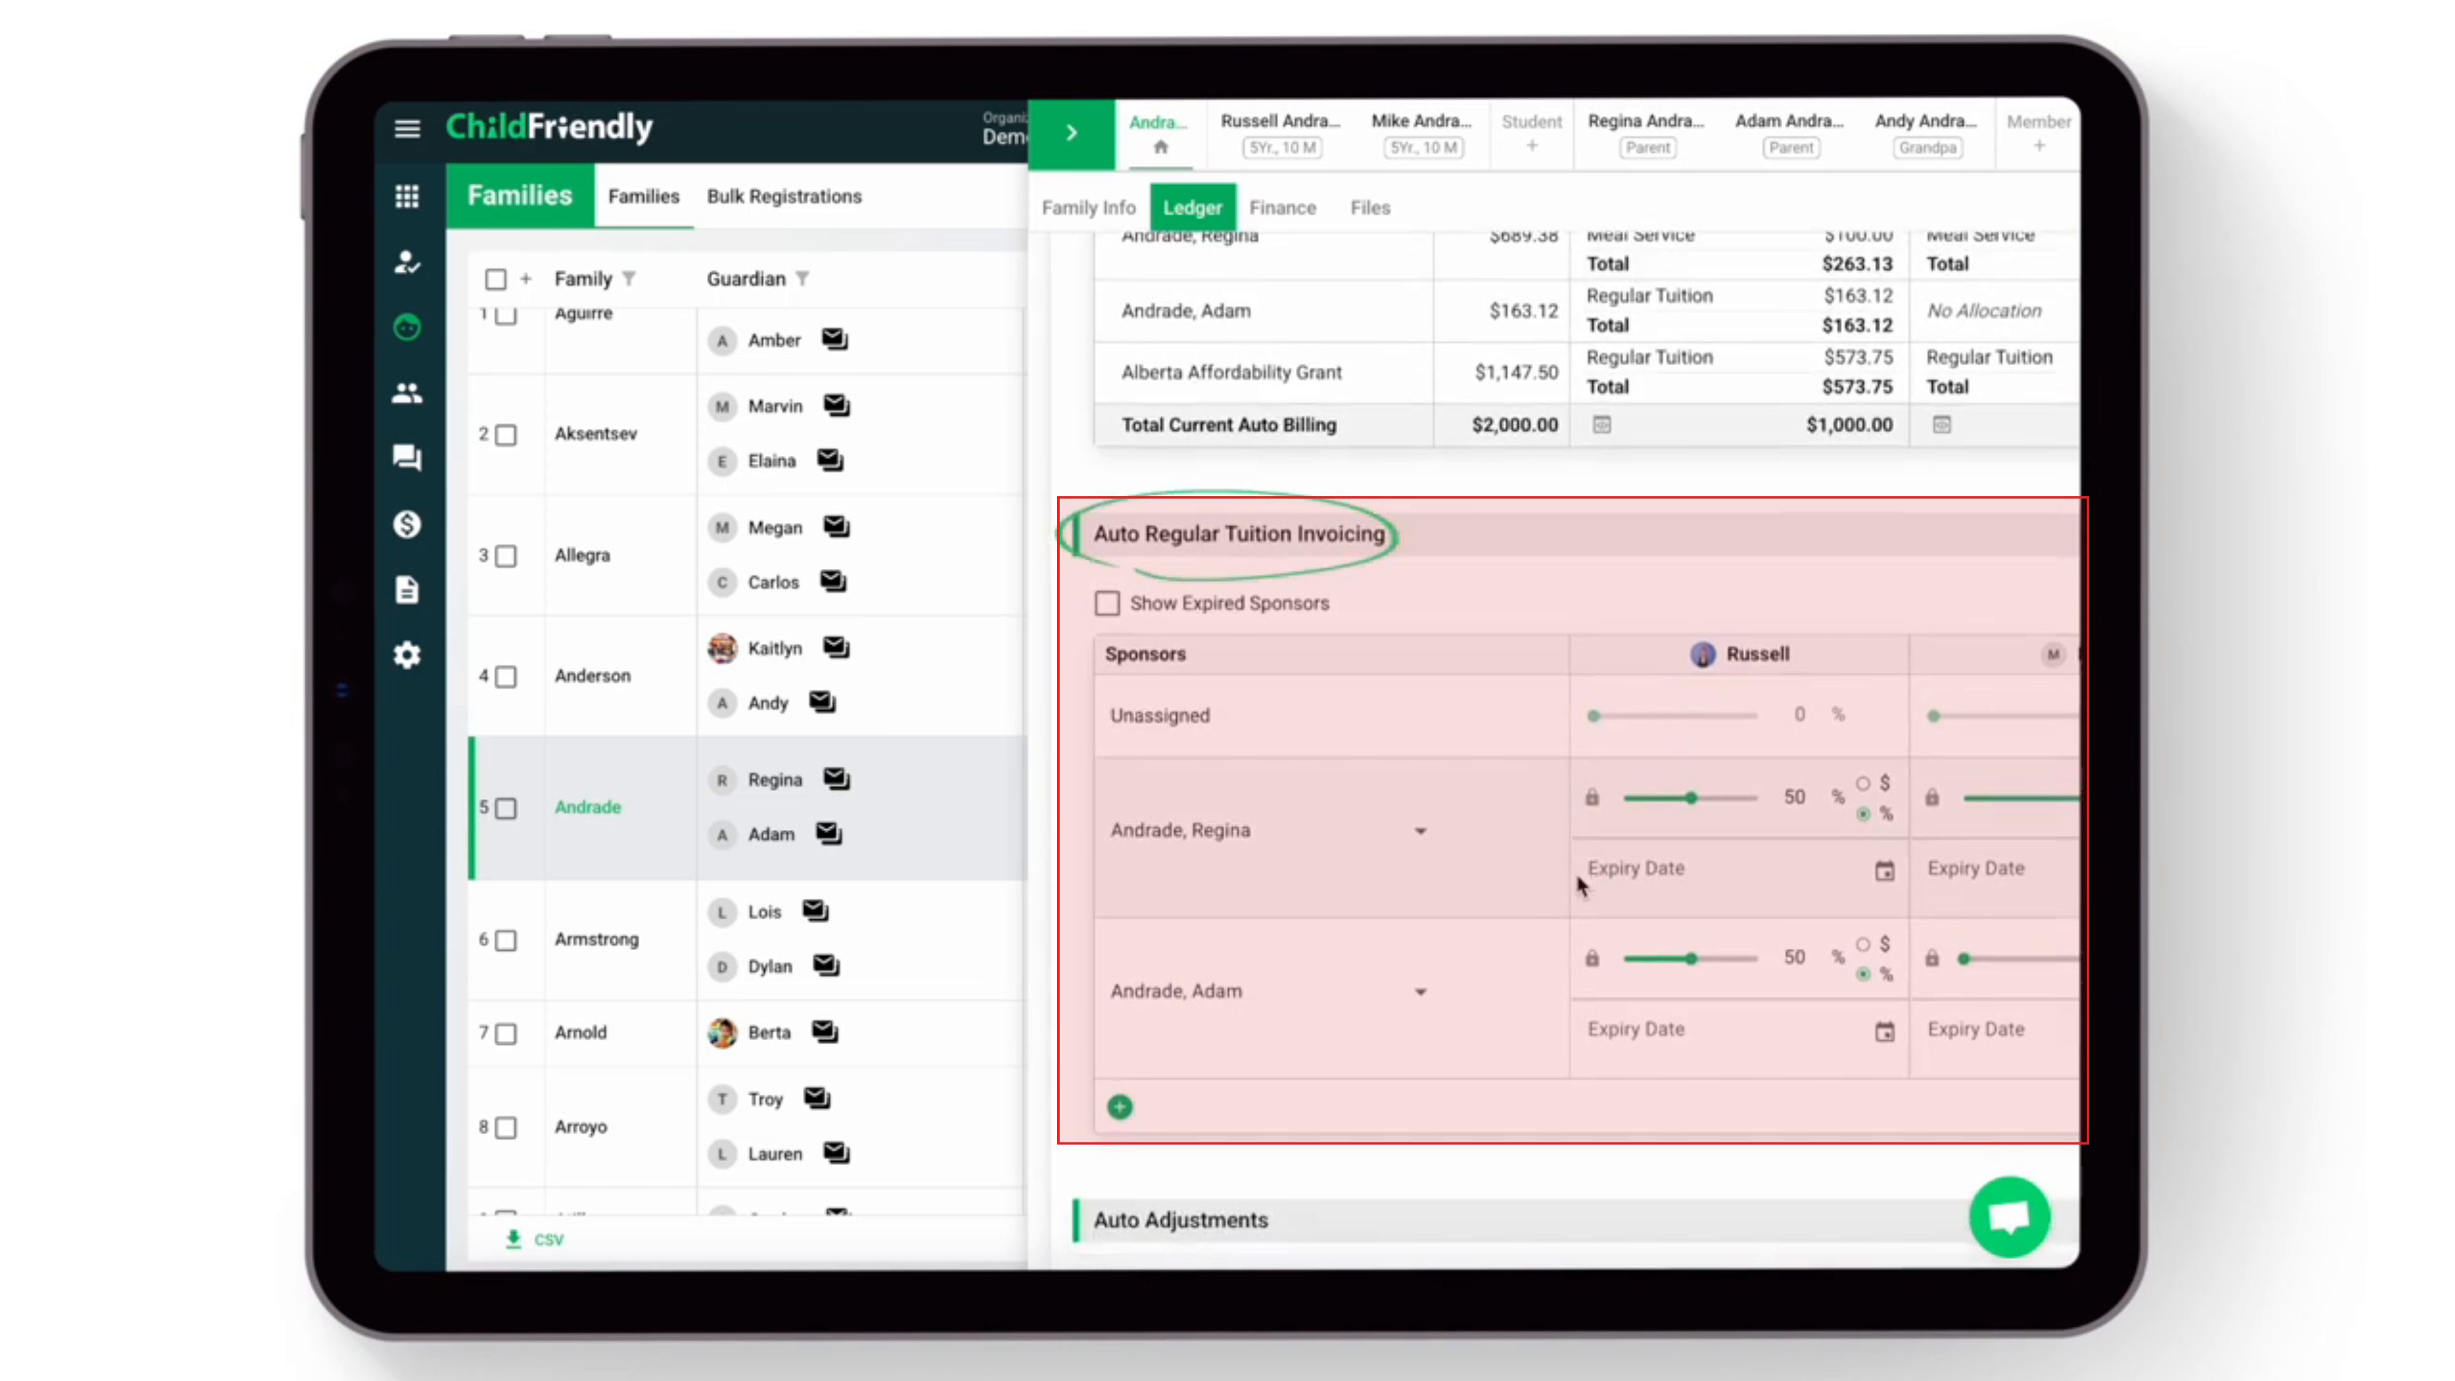2455x1381 pixels.
Task: Click the mail icon next to Marvin
Action: pyautogui.click(x=837, y=405)
